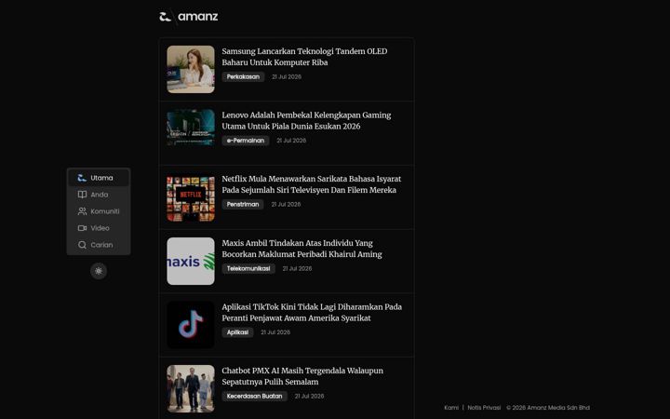Open the Notis Privasi footer link
670x419 pixels.
pos(484,408)
